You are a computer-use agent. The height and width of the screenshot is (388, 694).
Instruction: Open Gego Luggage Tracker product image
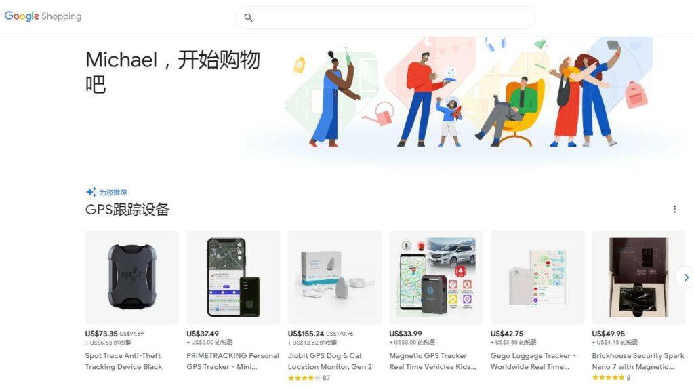(x=537, y=277)
